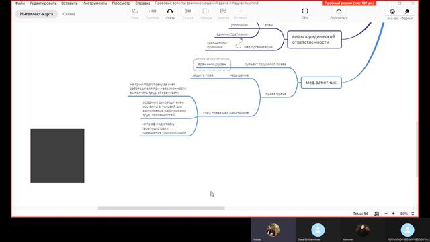Click the map overview icon in status bar
This screenshot has height=242, width=430.
coord(376,214)
